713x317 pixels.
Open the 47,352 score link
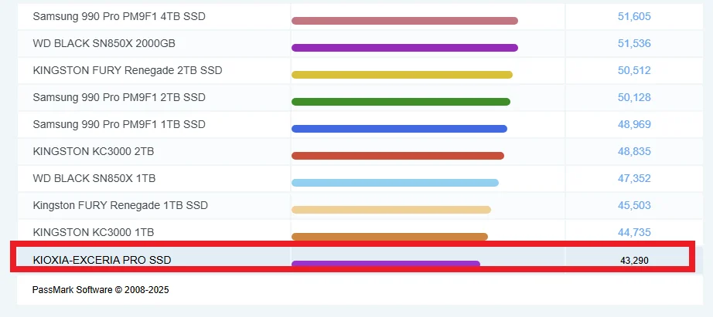[634, 178]
